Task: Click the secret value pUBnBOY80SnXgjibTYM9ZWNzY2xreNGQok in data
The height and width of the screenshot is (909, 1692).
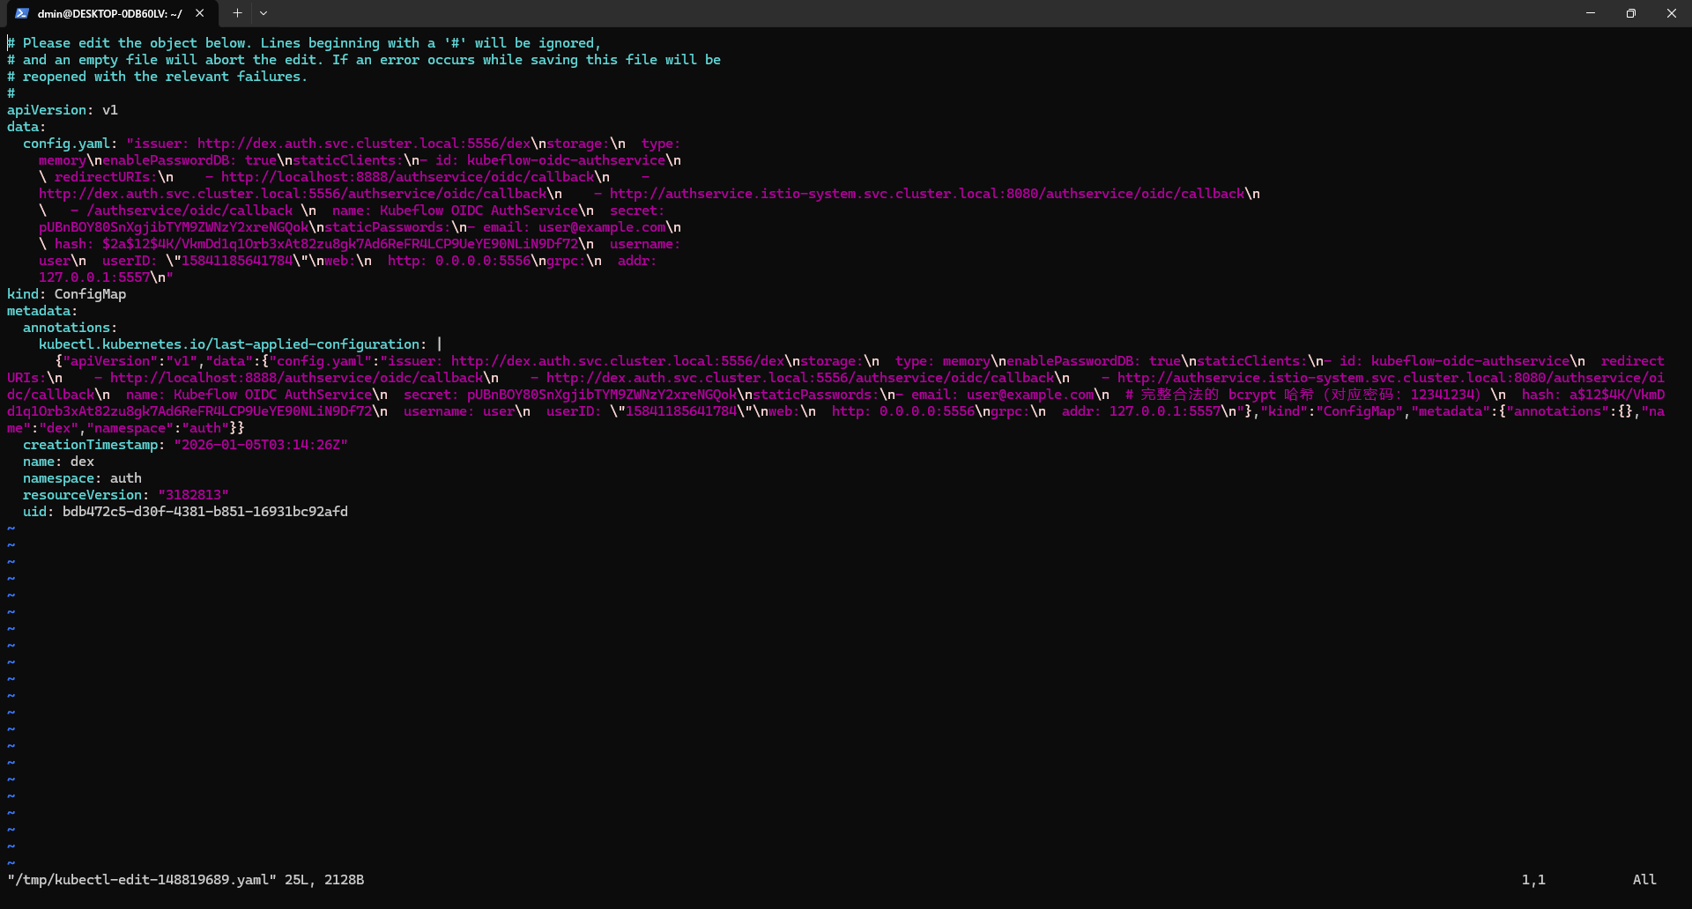Action: (x=174, y=227)
